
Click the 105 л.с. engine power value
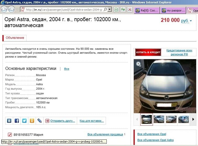(x=41, y=107)
